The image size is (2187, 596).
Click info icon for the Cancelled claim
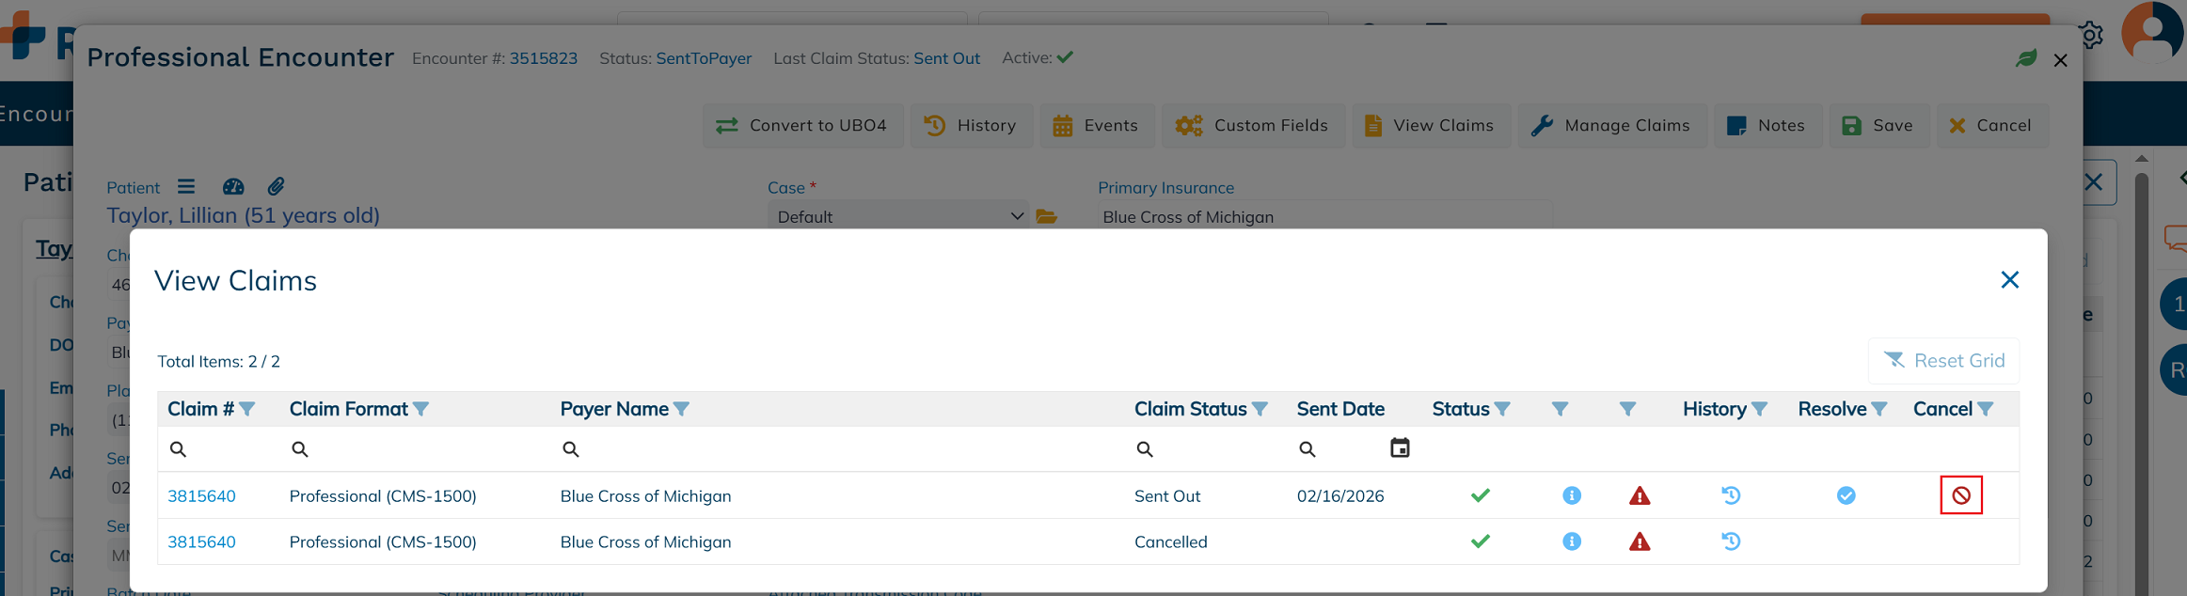1571,541
